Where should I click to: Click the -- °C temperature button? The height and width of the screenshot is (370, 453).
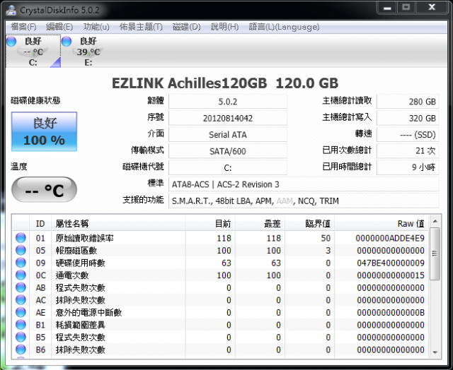point(44,190)
